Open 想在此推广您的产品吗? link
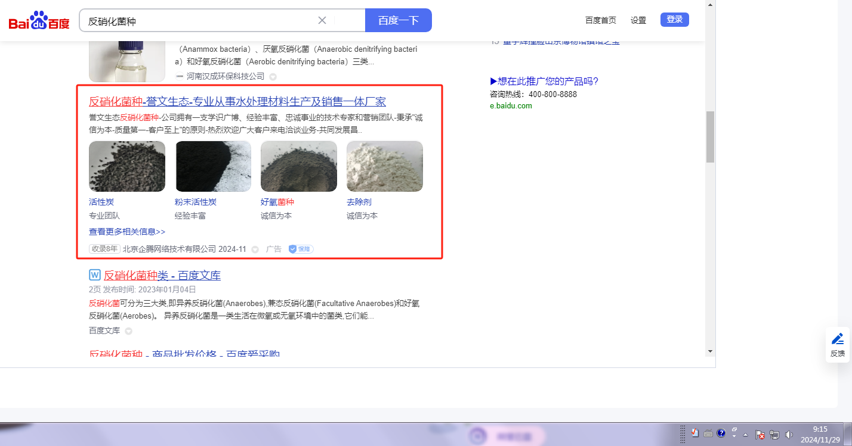852x446 pixels. coord(544,82)
